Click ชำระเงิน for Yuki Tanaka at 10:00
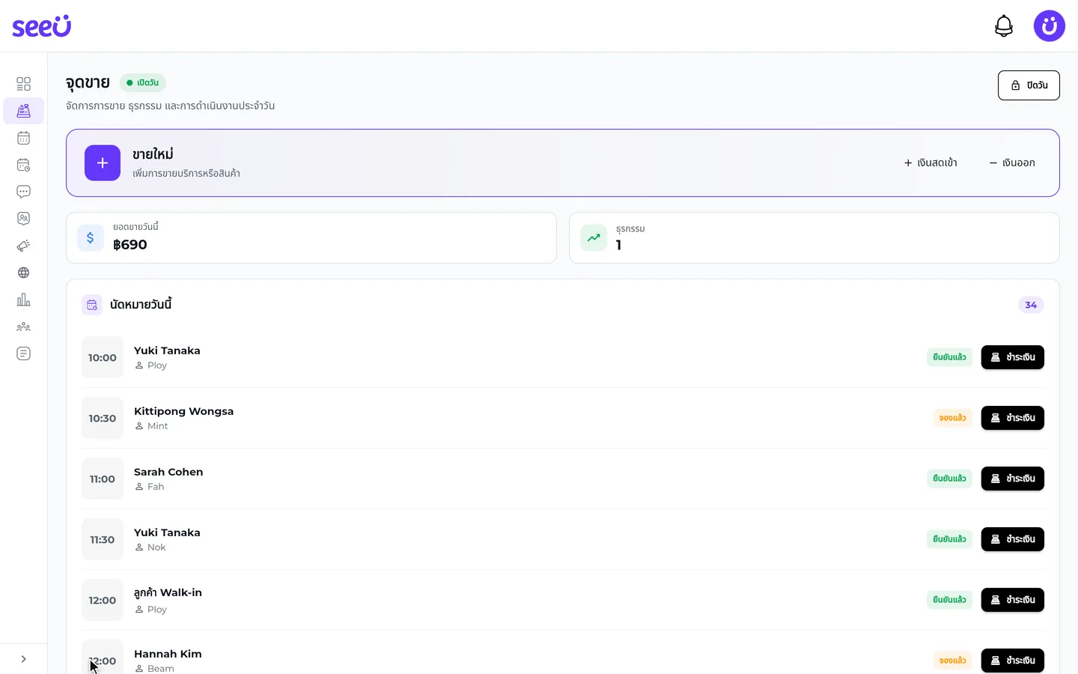Screen dimensions: 1078x674 click(1013, 357)
